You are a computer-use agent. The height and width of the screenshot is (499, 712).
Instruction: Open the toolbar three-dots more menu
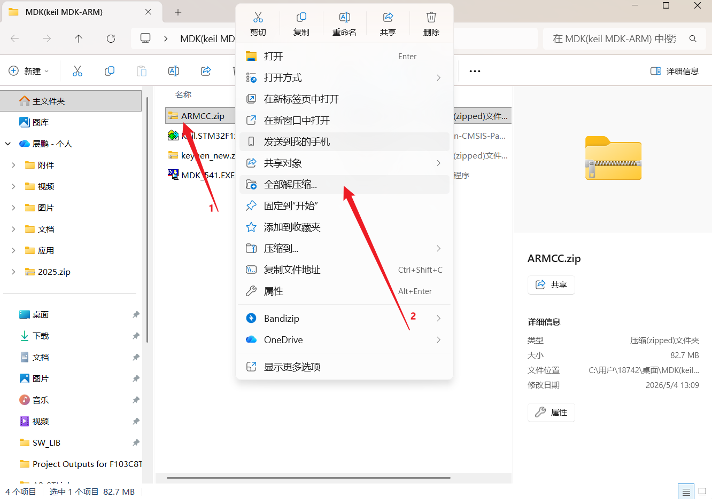tap(475, 71)
